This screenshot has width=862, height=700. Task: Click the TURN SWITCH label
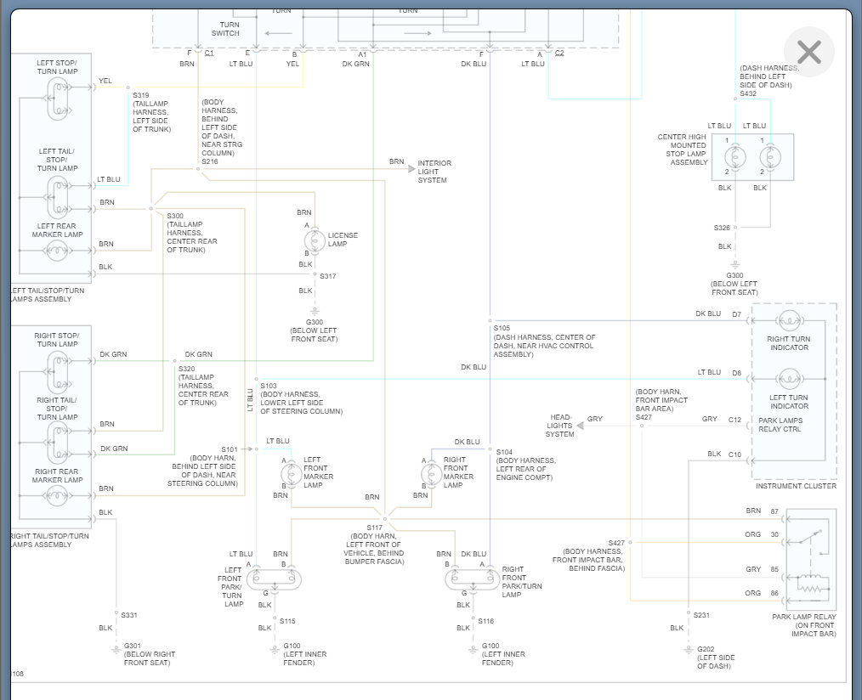click(225, 29)
